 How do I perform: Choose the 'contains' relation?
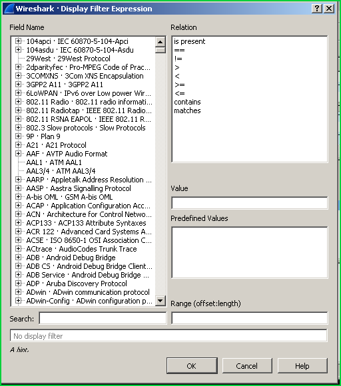pos(187,102)
